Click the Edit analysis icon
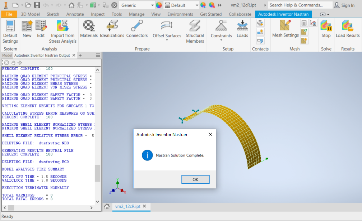The image size is (362, 221). point(41,29)
